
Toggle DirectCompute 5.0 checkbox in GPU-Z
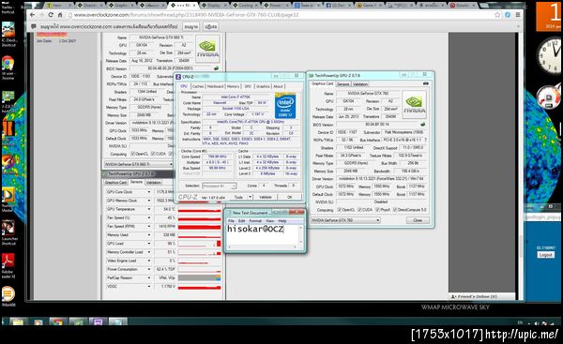click(395, 210)
